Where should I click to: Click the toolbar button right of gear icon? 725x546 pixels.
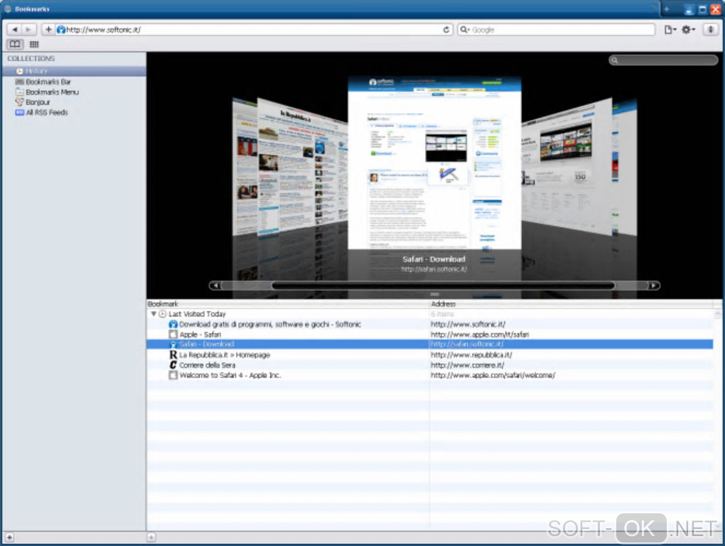coord(711,30)
